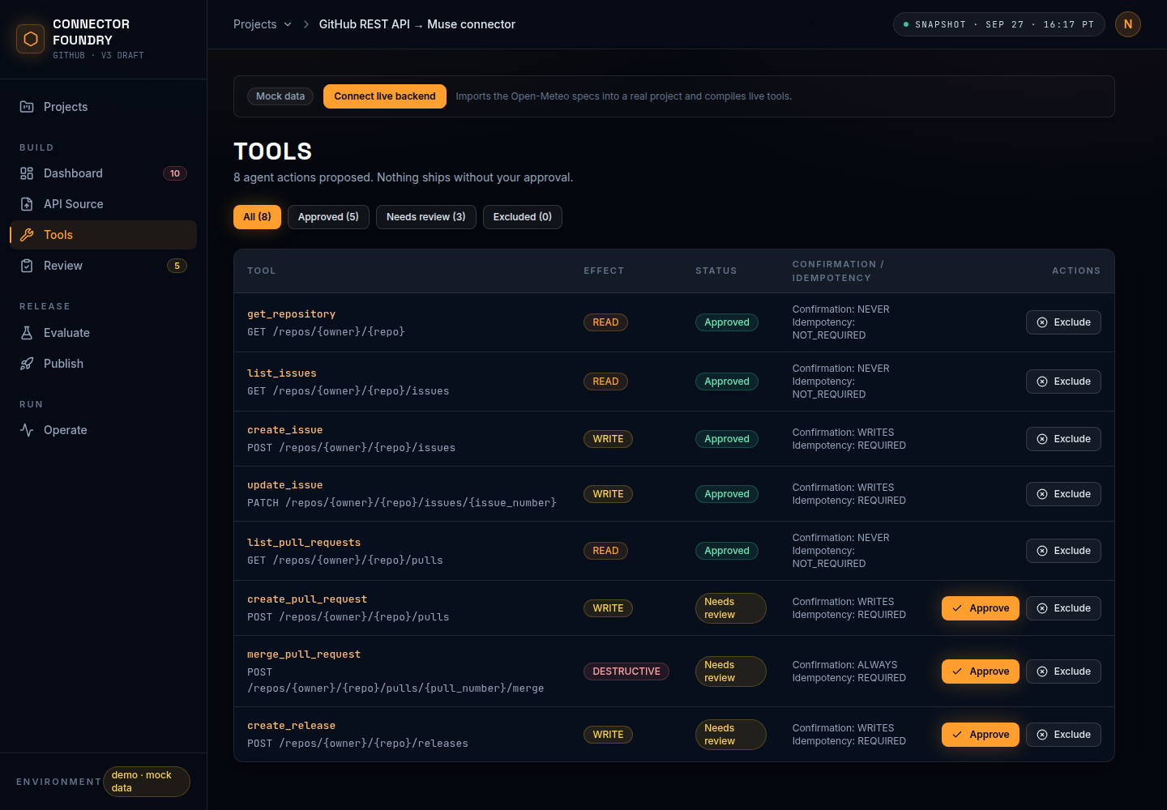This screenshot has height=810, width=1167.
Task: Go to the Dashboard page
Action: [103, 173]
